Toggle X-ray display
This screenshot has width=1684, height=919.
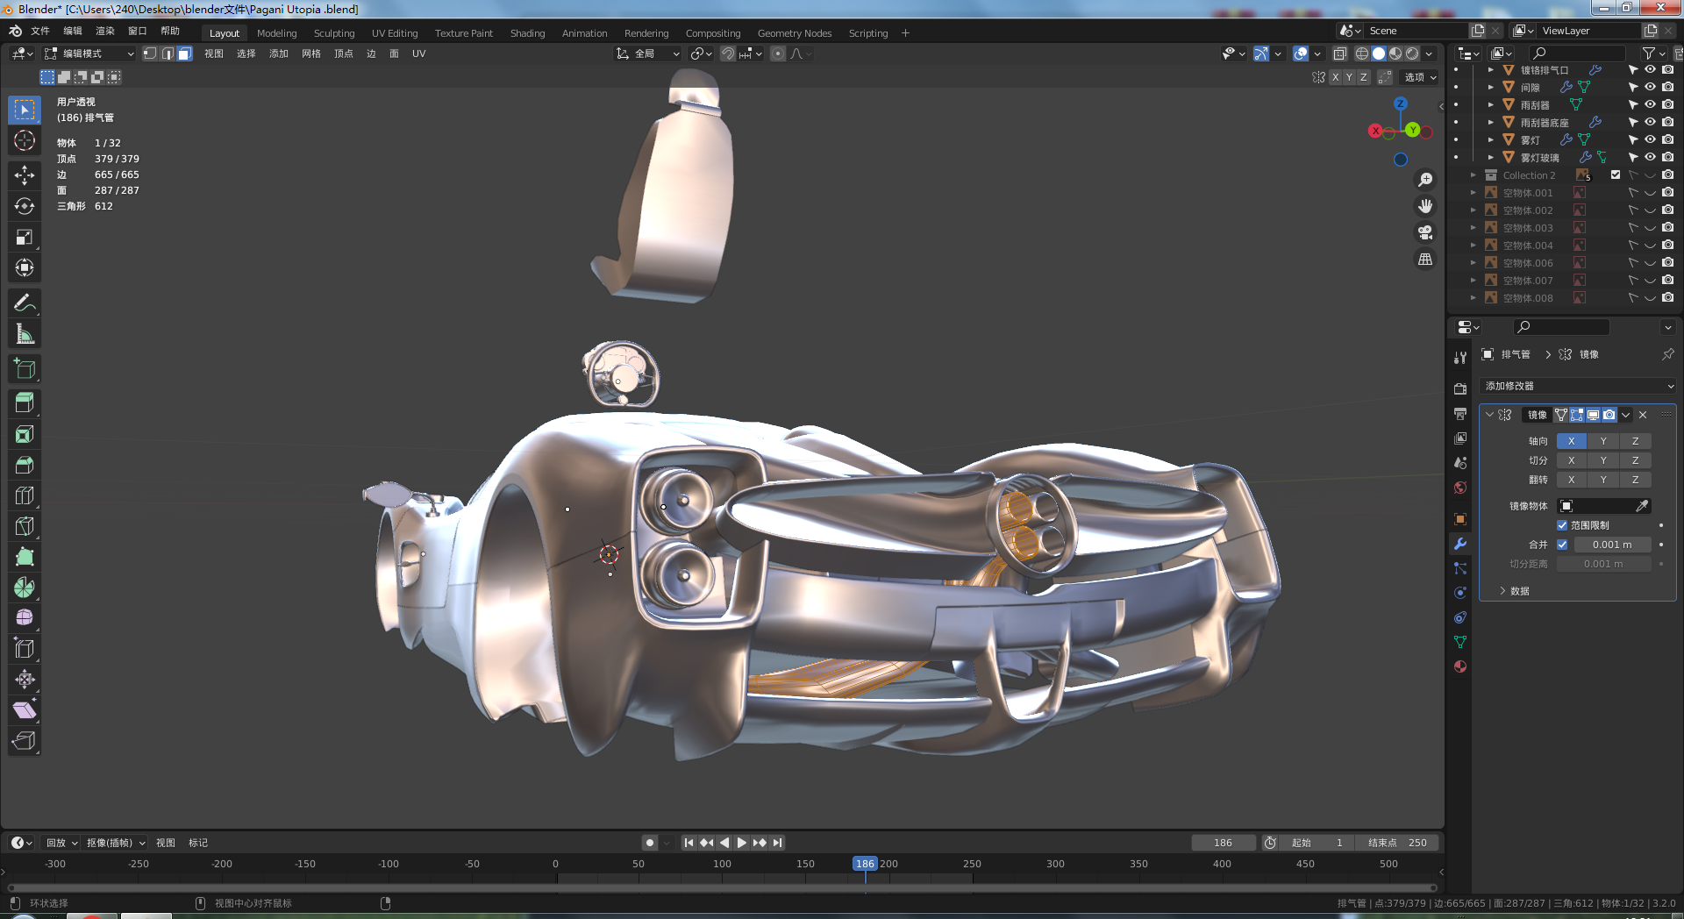(1339, 53)
